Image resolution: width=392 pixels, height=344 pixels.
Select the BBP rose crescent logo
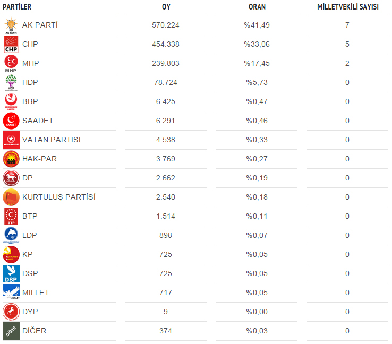pos(11,102)
